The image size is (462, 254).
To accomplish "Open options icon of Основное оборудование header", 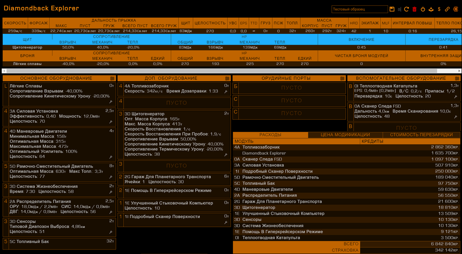I will tap(112, 78).
